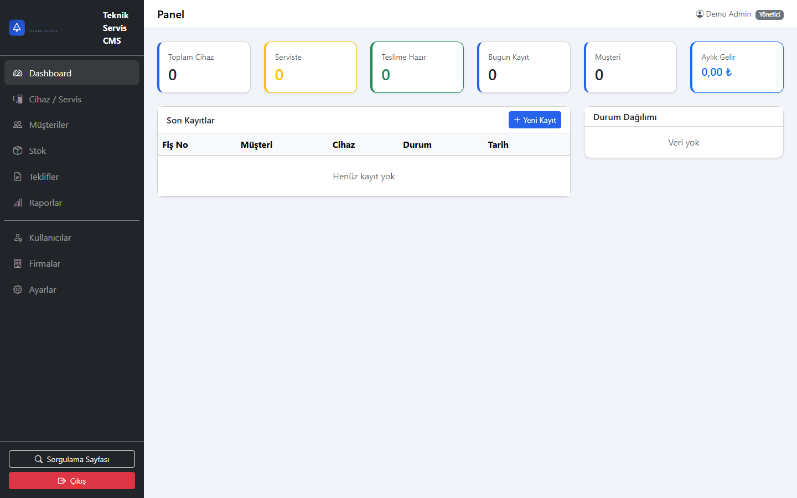
Task: Click the Yönetici role badge
Action: 769,14
